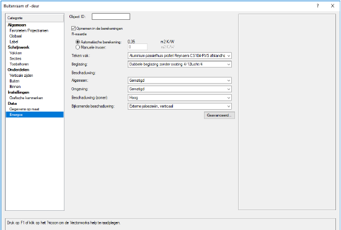Select Toebehoren under Schrijnwerk
This screenshot has width=341, height=230.
click(19, 64)
